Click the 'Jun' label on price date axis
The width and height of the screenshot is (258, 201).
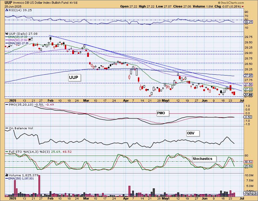coord(204,100)
